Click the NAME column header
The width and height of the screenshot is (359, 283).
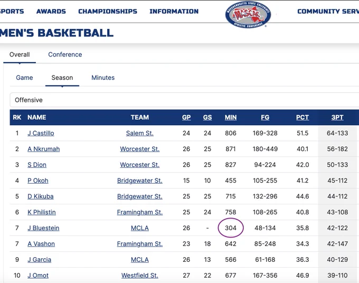click(36, 117)
